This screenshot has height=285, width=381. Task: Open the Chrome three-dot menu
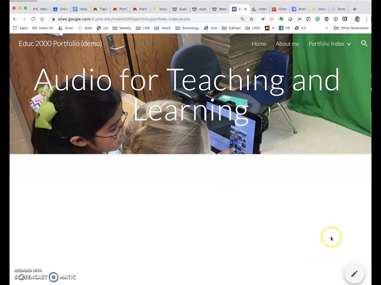[367, 19]
